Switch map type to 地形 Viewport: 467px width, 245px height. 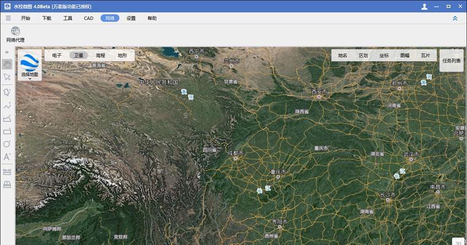(x=122, y=55)
